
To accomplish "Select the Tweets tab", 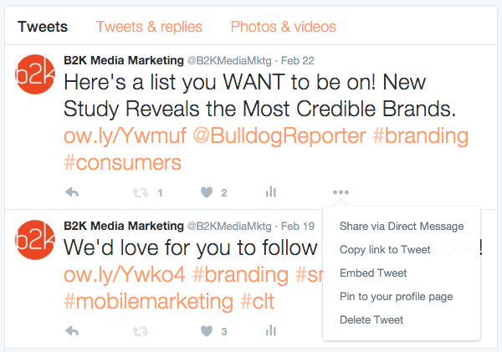I will tap(43, 27).
